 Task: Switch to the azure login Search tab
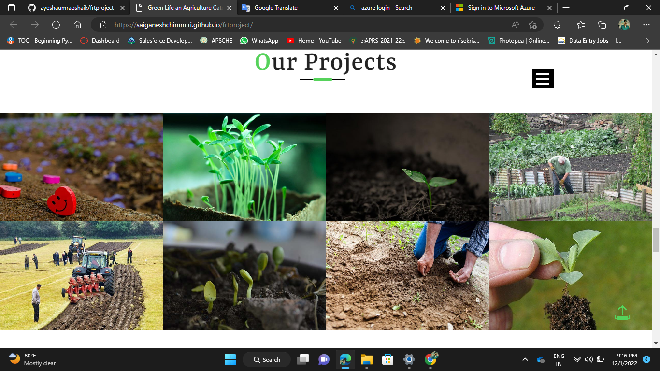397,8
